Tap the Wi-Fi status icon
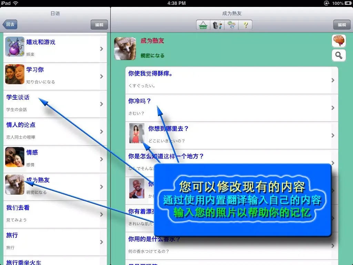353x265 pixels. [x=16, y=3]
